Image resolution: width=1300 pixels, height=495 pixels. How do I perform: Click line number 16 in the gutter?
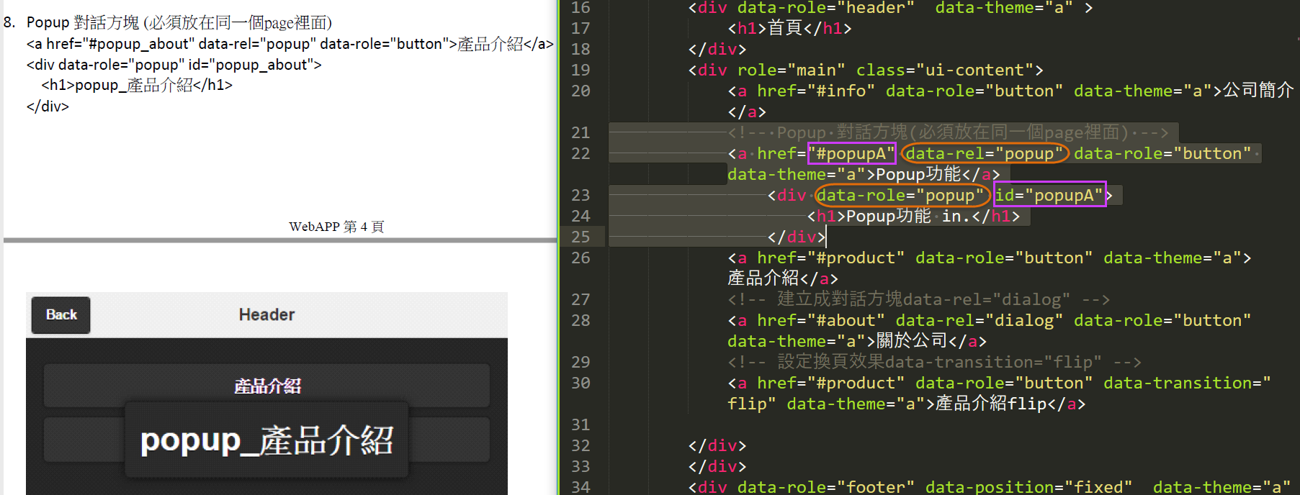(580, 8)
